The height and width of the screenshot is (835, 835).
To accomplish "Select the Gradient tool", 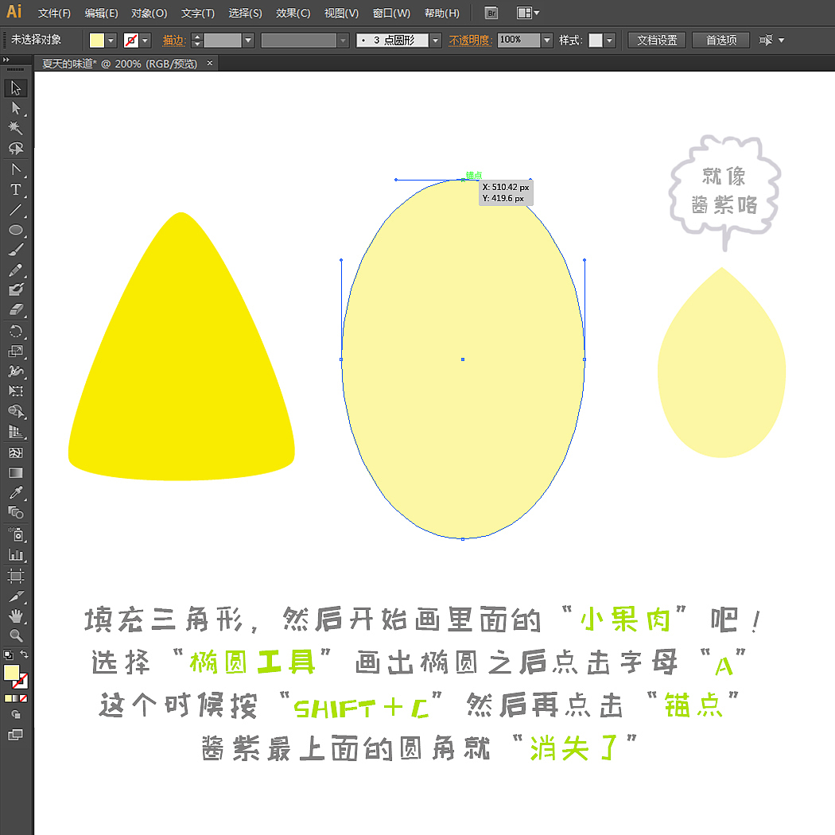I will [15, 473].
